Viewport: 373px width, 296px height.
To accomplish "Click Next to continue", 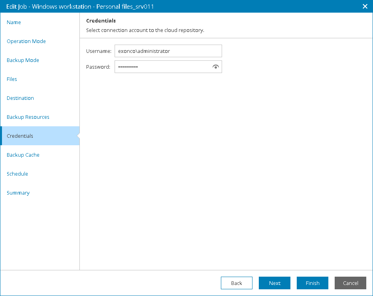I will 275,283.
